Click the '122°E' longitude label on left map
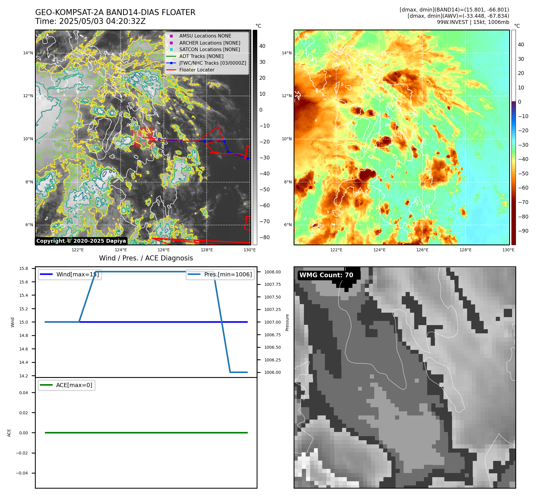Screen dimensions: 536x499 click(78, 250)
